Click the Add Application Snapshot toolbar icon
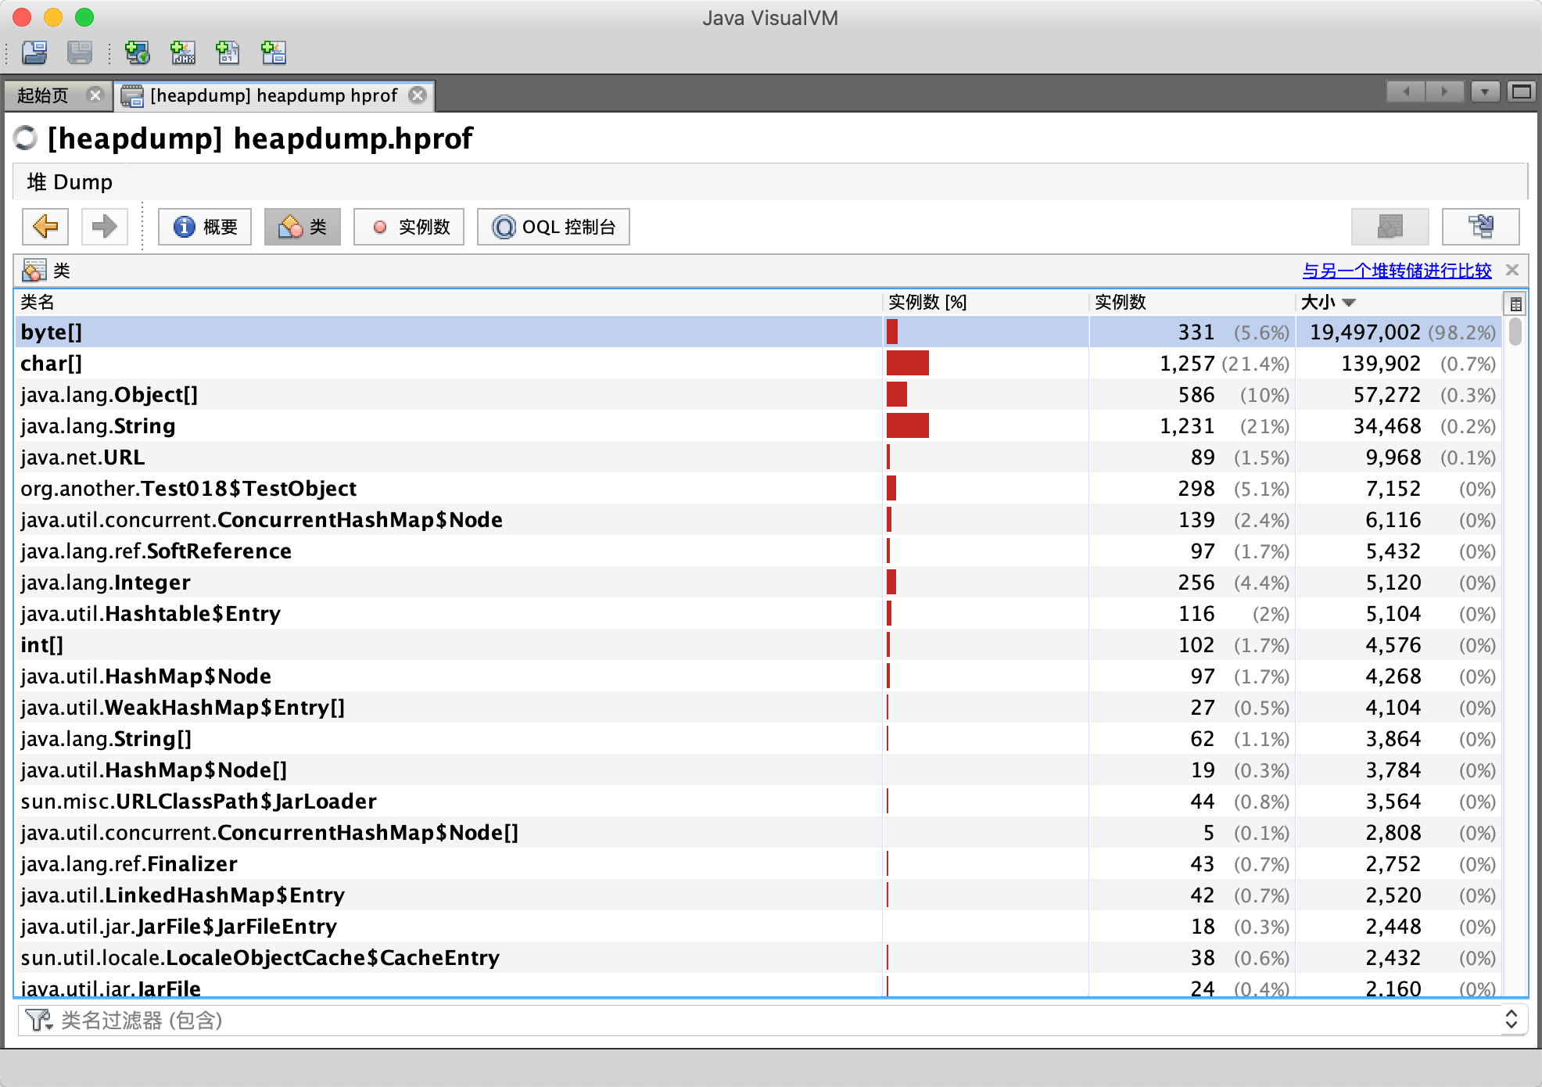This screenshot has height=1087, width=1542. click(x=274, y=52)
